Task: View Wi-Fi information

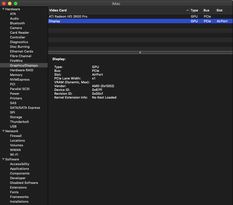Action: 14,155
